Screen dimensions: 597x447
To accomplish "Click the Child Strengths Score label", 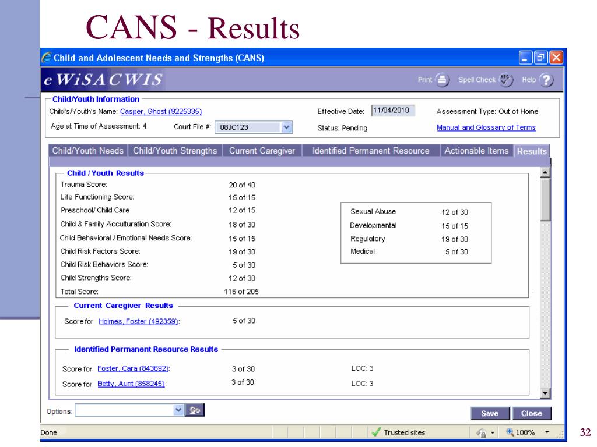I will click(x=96, y=278).
